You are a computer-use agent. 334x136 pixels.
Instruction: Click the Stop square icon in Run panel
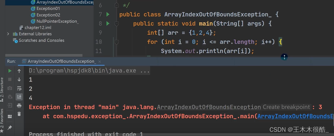[x=10, y=79]
